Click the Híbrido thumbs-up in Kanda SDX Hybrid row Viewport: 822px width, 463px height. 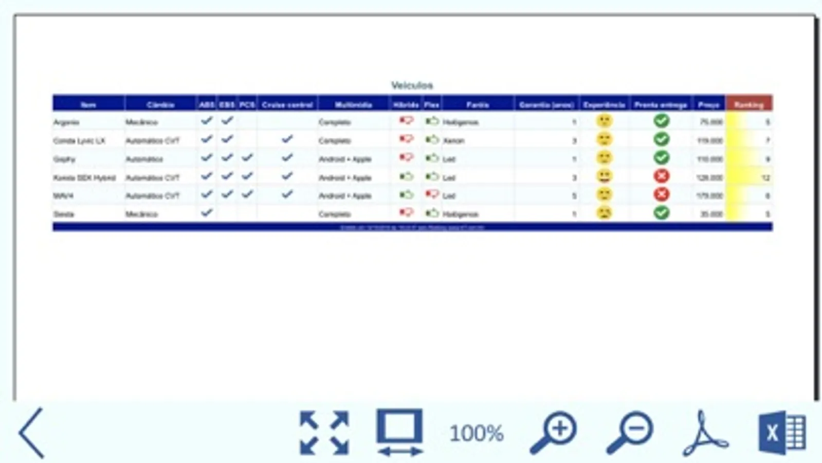[x=406, y=176]
